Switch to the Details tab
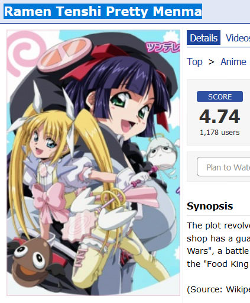Viewport: 250px width, 303px height. (x=203, y=38)
